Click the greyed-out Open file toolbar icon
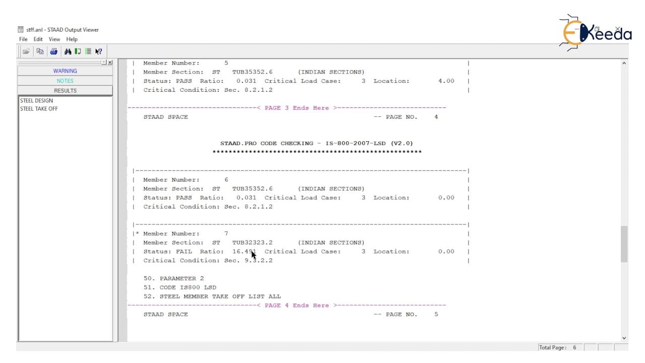 tap(26, 51)
